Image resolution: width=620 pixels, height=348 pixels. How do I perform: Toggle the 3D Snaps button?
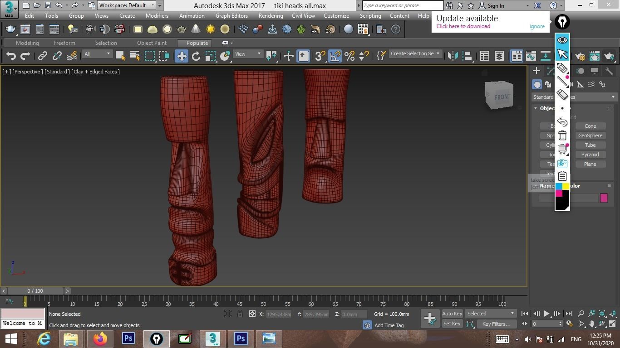tap(320, 56)
